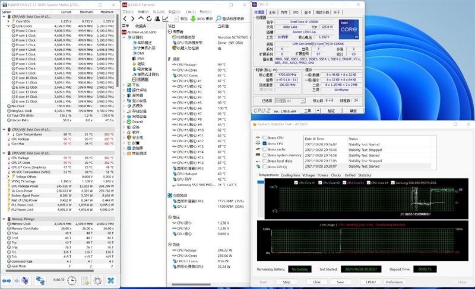This screenshot has width=475, height=289.
Task: Toggle CPU Core #1 graph checkbox
Action: tap(296, 182)
